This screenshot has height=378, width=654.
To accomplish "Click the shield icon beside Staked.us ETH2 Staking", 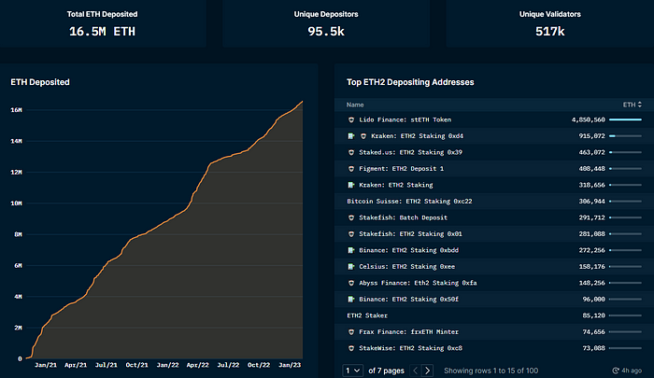I will [x=351, y=152].
